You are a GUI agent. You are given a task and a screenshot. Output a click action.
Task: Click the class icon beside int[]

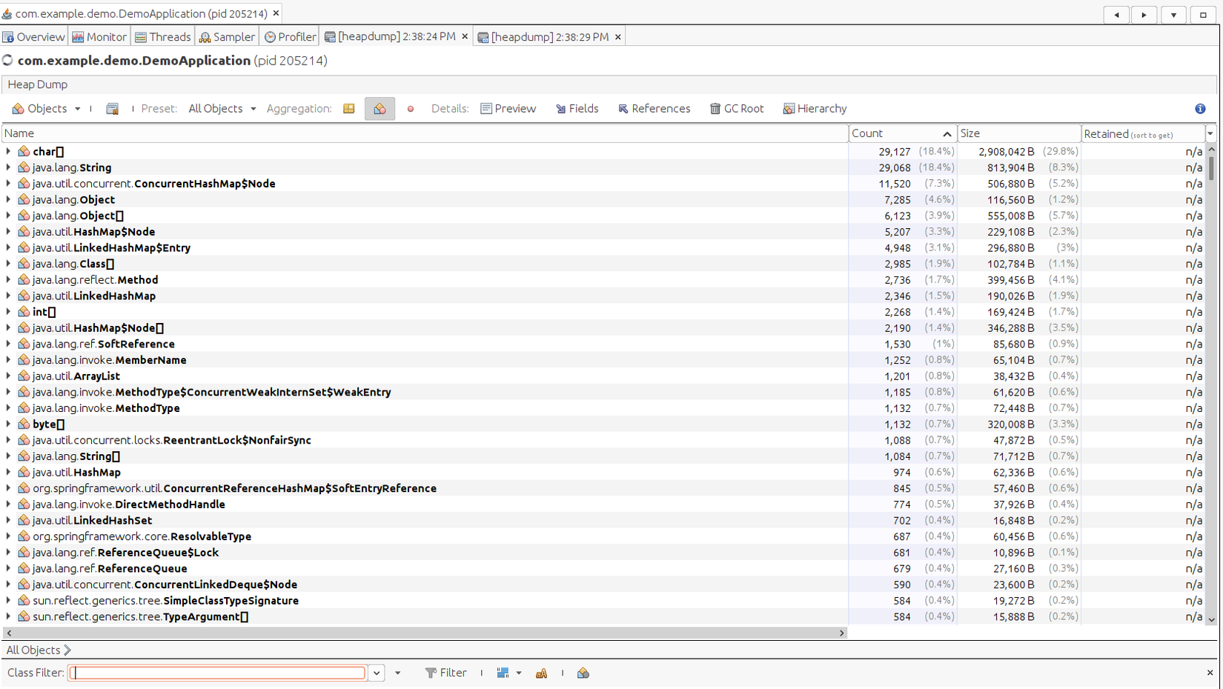coord(24,312)
